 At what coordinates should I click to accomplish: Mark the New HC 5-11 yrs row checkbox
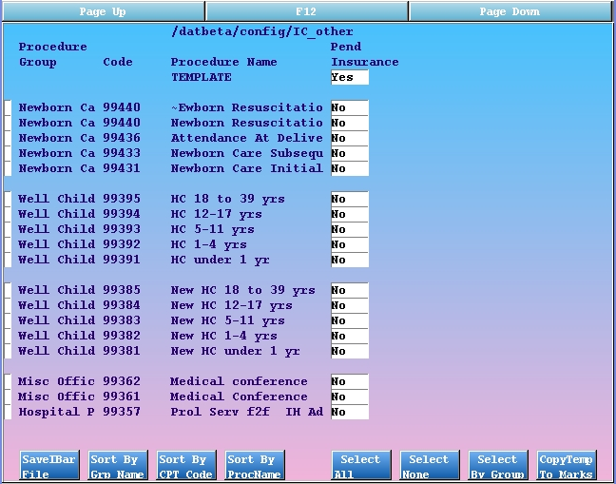click(x=8, y=320)
